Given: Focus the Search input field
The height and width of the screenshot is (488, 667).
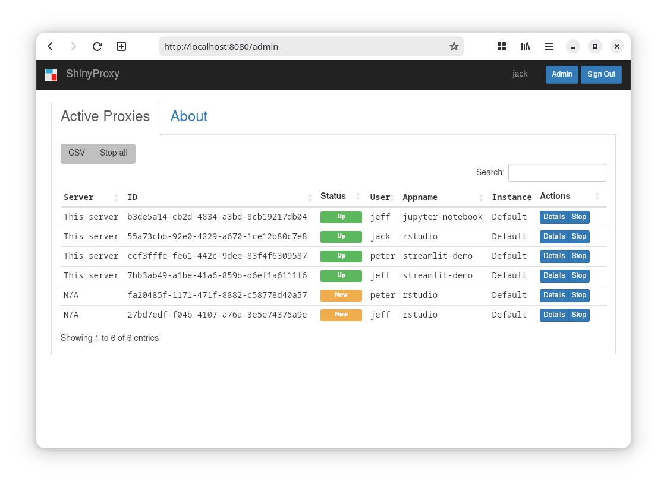Looking at the screenshot, I should click(x=557, y=172).
